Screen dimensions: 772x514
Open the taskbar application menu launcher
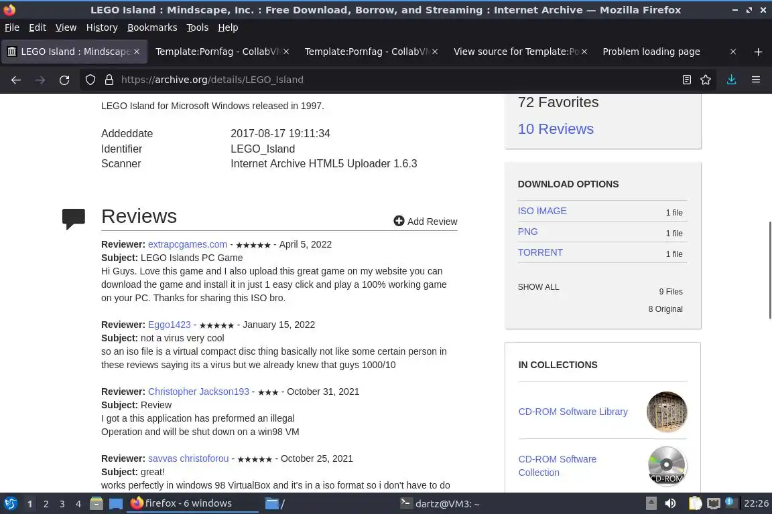click(10, 504)
